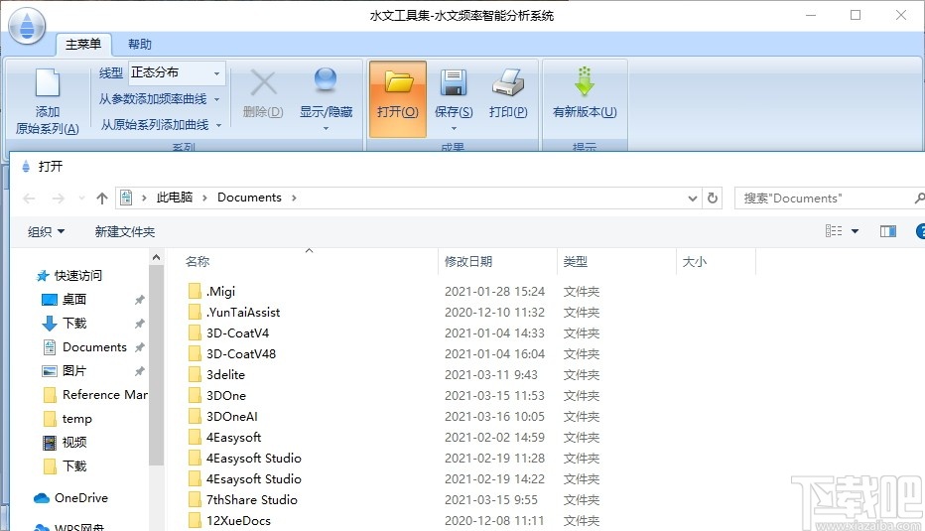Image resolution: width=925 pixels, height=531 pixels.
Task: Click the search magnifier icon
Action: pyautogui.click(x=919, y=199)
